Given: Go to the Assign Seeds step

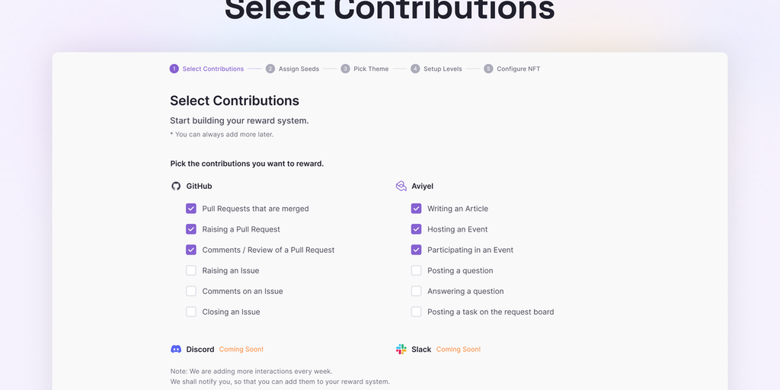Looking at the screenshot, I should pos(299,69).
